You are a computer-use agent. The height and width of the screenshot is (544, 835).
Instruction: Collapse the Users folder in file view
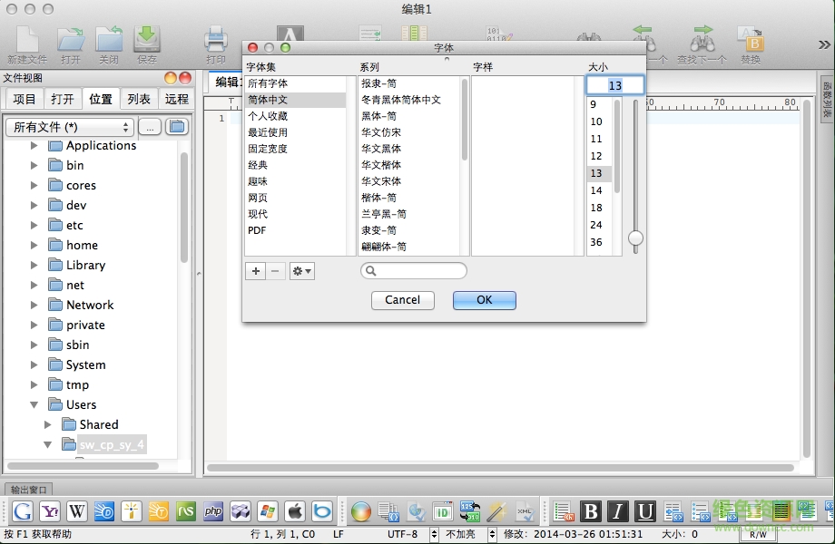pyautogui.click(x=35, y=404)
